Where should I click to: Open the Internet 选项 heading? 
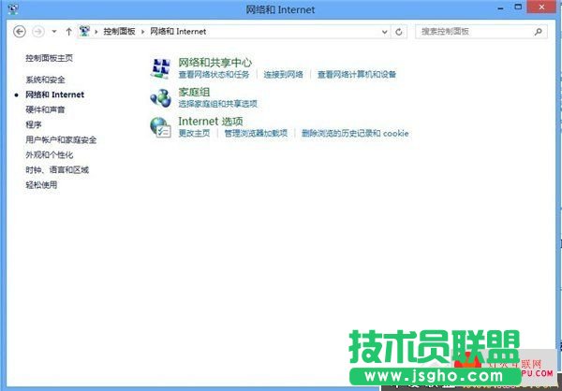click(x=211, y=122)
